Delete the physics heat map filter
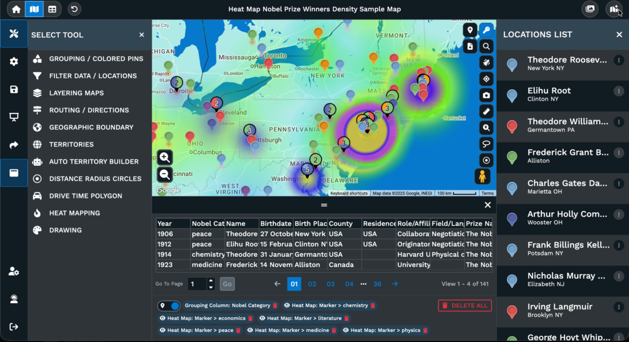This screenshot has width=629, height=342. (425, 330)
